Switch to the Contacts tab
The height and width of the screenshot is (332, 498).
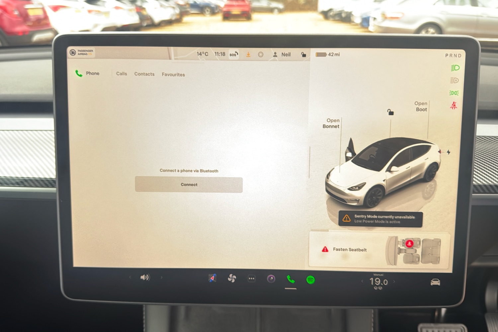point(144,74)
